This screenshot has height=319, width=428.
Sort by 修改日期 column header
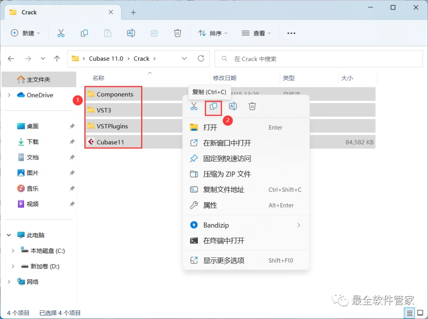click(224, 78)
